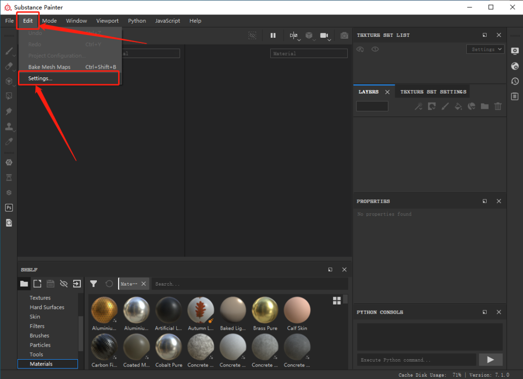Delete layer with trash icon
The image size is (523, 379).
(x=498, y=106)
